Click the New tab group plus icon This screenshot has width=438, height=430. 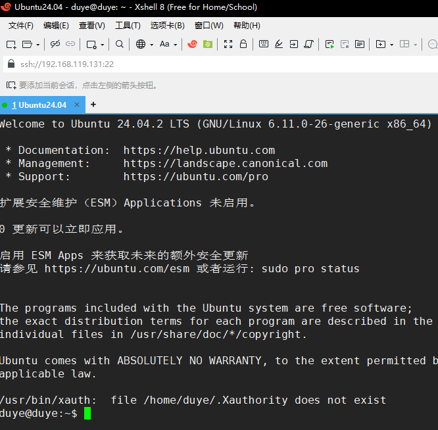coord(381,44)
